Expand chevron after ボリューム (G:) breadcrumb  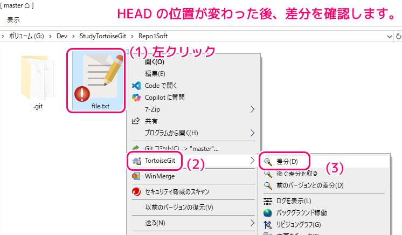(50, 37)
